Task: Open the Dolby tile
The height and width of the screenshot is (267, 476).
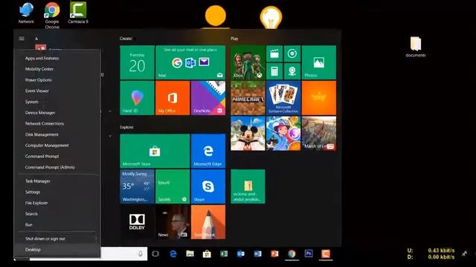Action: [x=137, y=222]
